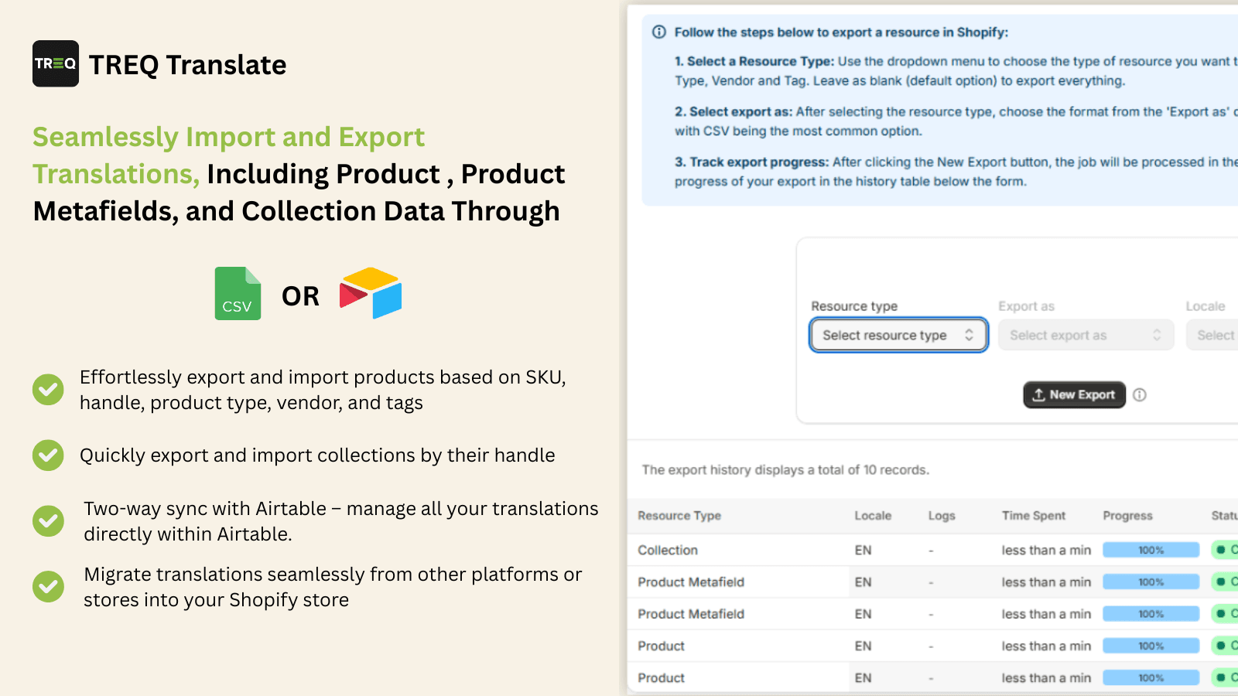Click the 100% progress bar on Collection row
This screenshot has width=1238, height=696.
(x=1151, y=550)
